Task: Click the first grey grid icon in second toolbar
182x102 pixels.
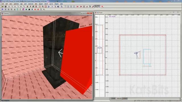Action: [5, 9]
